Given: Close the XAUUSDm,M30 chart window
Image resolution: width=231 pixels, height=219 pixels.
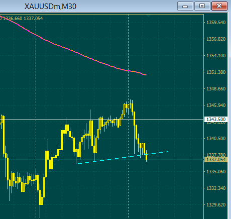Looking at the screenshot, I should [219, 6].
